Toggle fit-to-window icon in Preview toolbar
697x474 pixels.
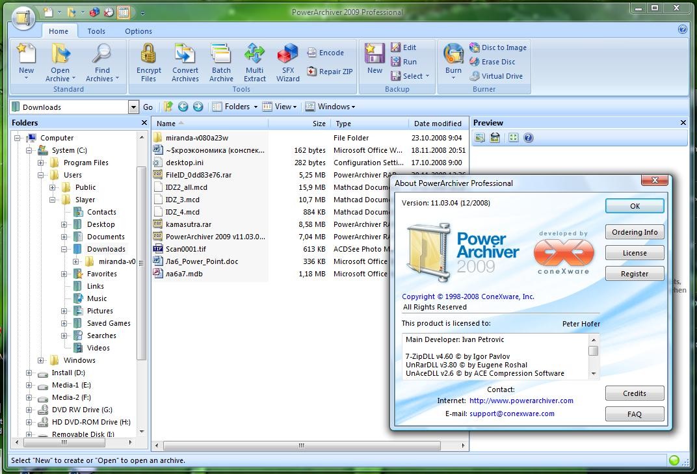(513, 138)
